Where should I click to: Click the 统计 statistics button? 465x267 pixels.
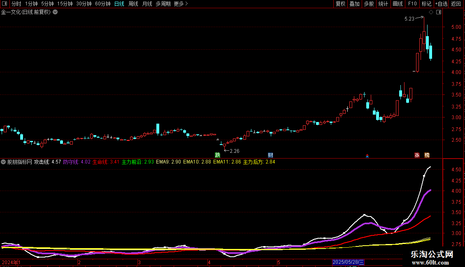click(383, 4)
